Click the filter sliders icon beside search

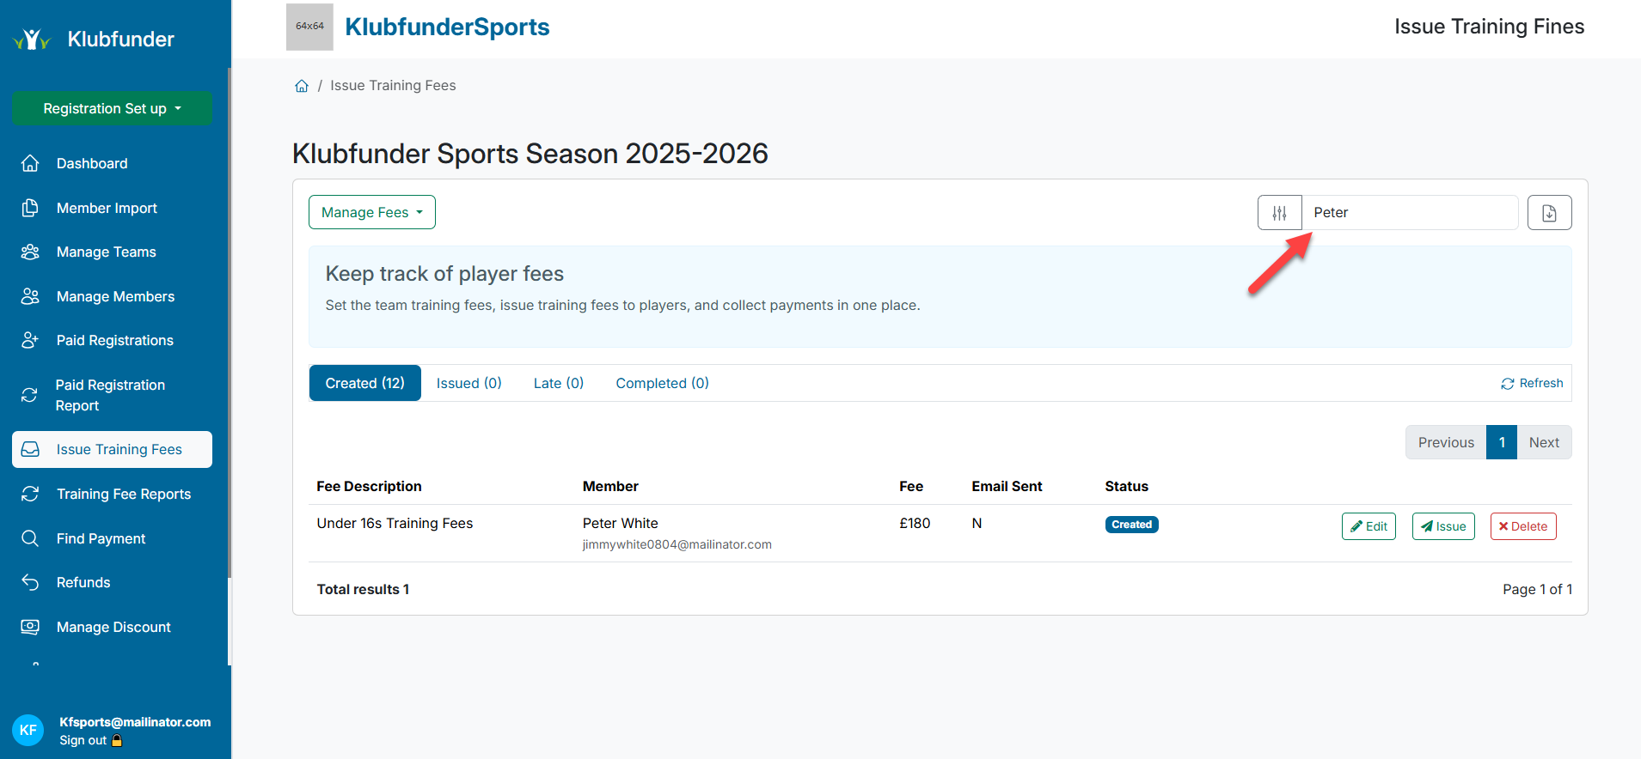[x=1279, y=213]
